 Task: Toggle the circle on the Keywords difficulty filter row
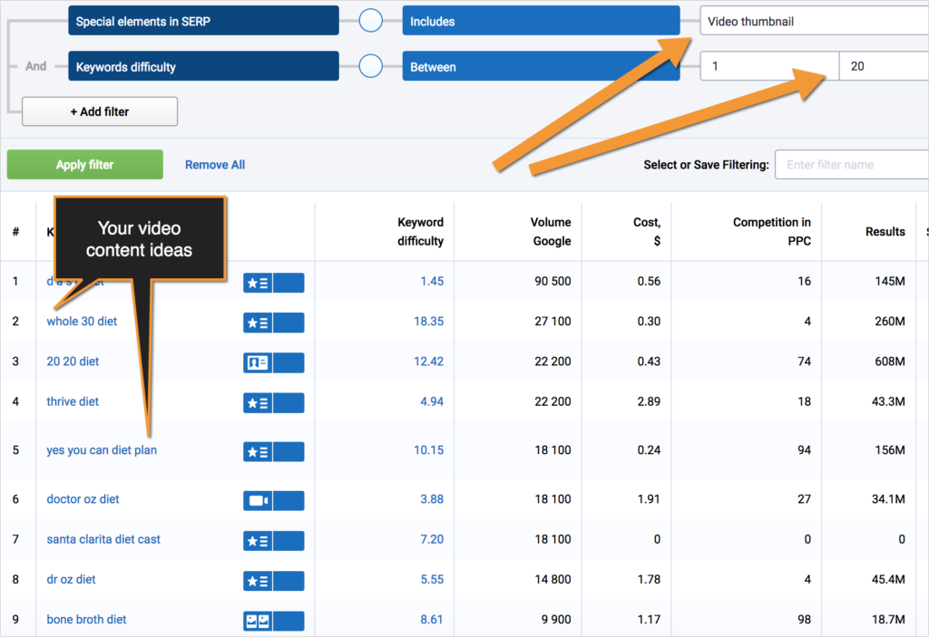click(369, 65)
